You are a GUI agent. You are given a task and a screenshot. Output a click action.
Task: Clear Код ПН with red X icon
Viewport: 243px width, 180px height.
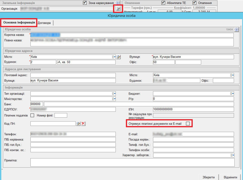pos(83,123)
